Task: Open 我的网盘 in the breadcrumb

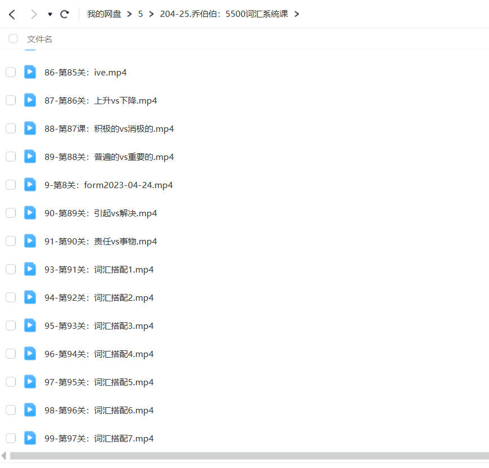Action: click(x=104, y=14)
